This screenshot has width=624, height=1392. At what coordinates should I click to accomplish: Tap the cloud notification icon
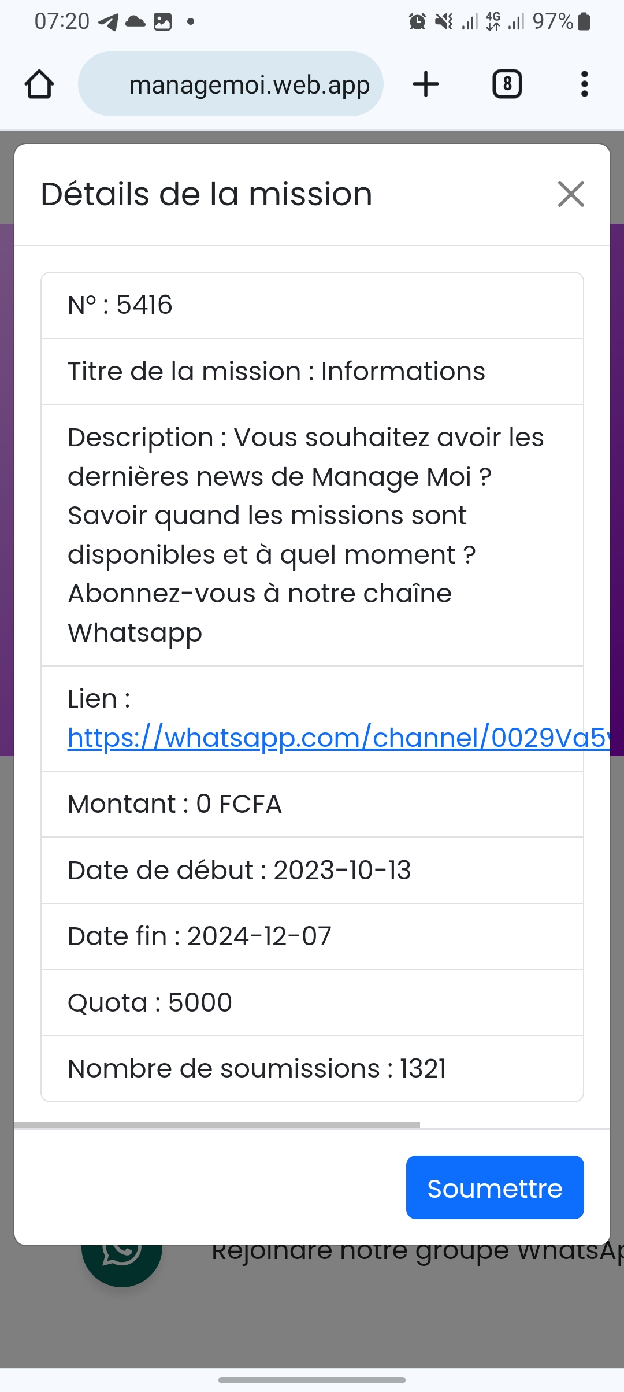135,22
